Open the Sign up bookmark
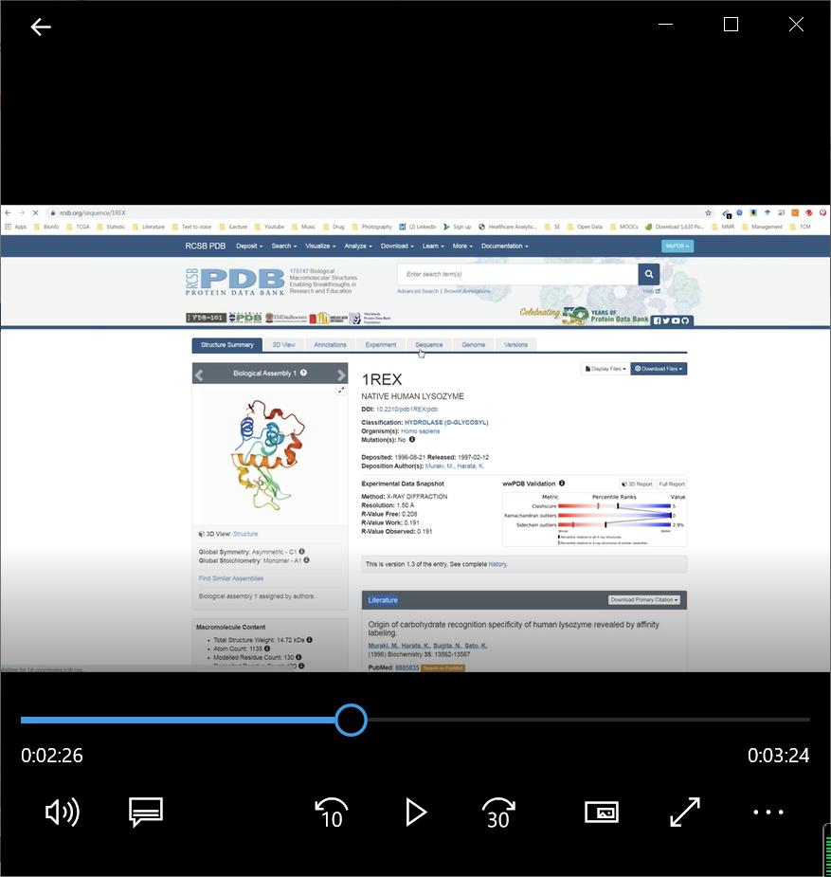This screenshot has width=831, height=877. pyautogui.click(x=457, y=228)
